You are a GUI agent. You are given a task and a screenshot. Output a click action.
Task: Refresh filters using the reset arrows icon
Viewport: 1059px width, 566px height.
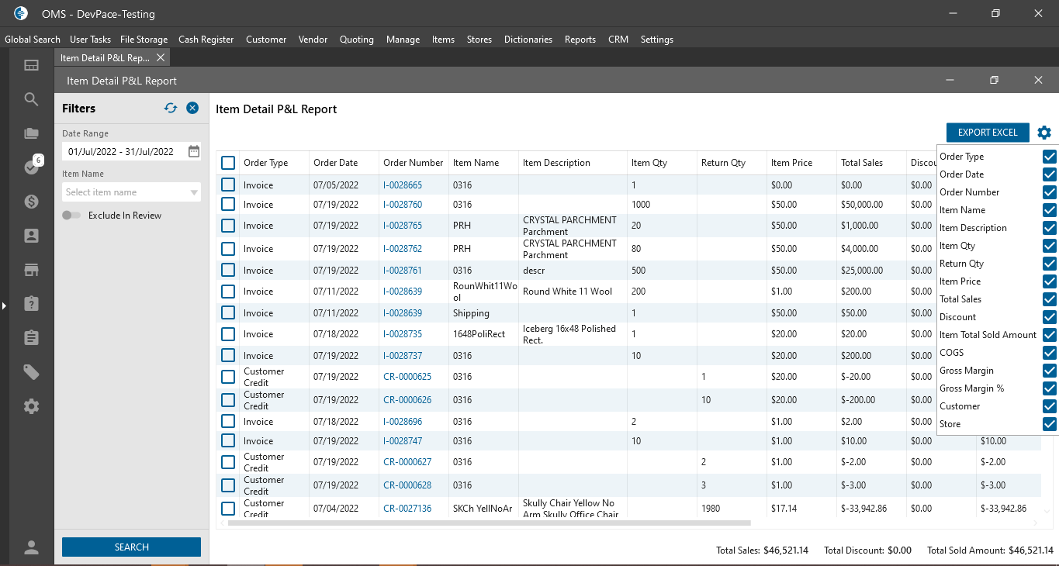tap(171, 109)
